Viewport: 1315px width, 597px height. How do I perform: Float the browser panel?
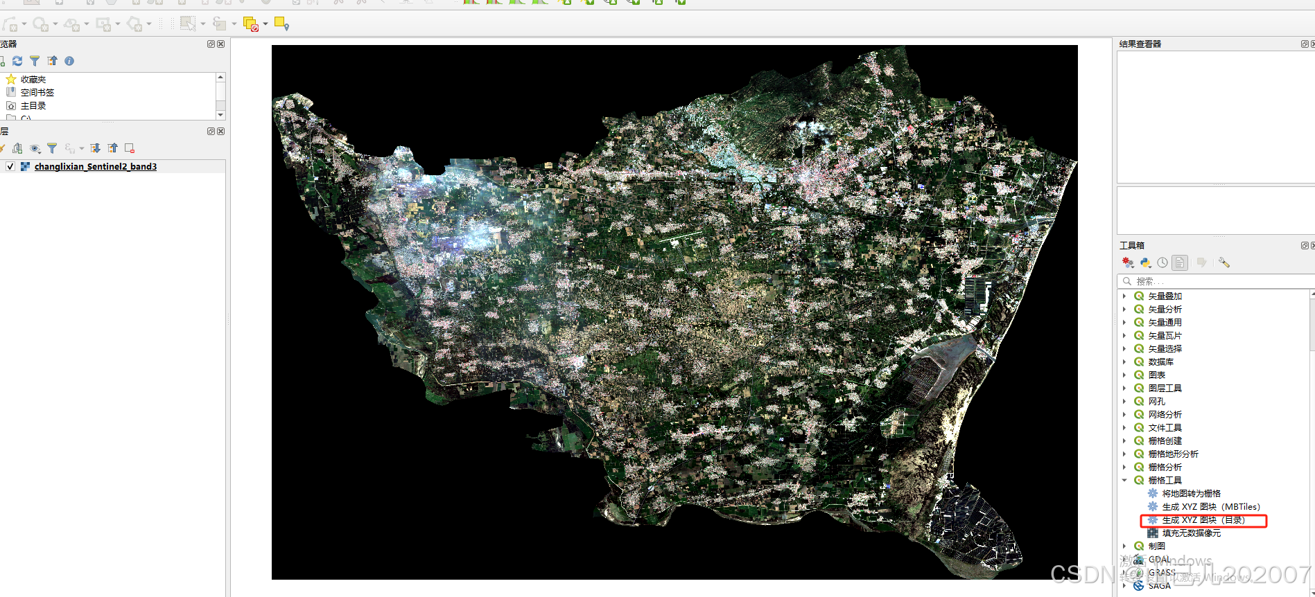point(211,44)
